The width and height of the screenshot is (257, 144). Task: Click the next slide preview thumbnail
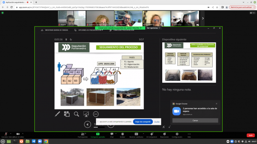[x=189, y=63]
